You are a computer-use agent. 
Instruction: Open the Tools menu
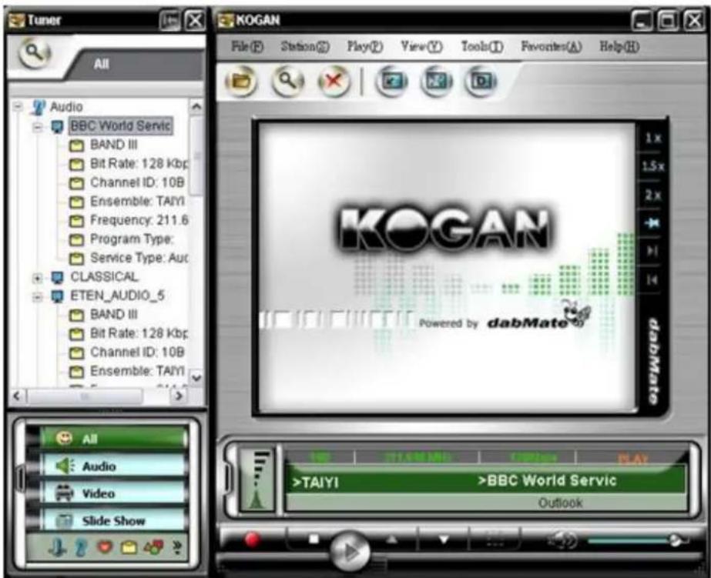pos(482,46)
